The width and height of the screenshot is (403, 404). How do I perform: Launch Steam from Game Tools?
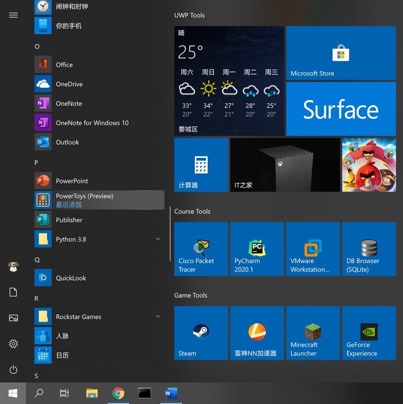pos(201,333)
